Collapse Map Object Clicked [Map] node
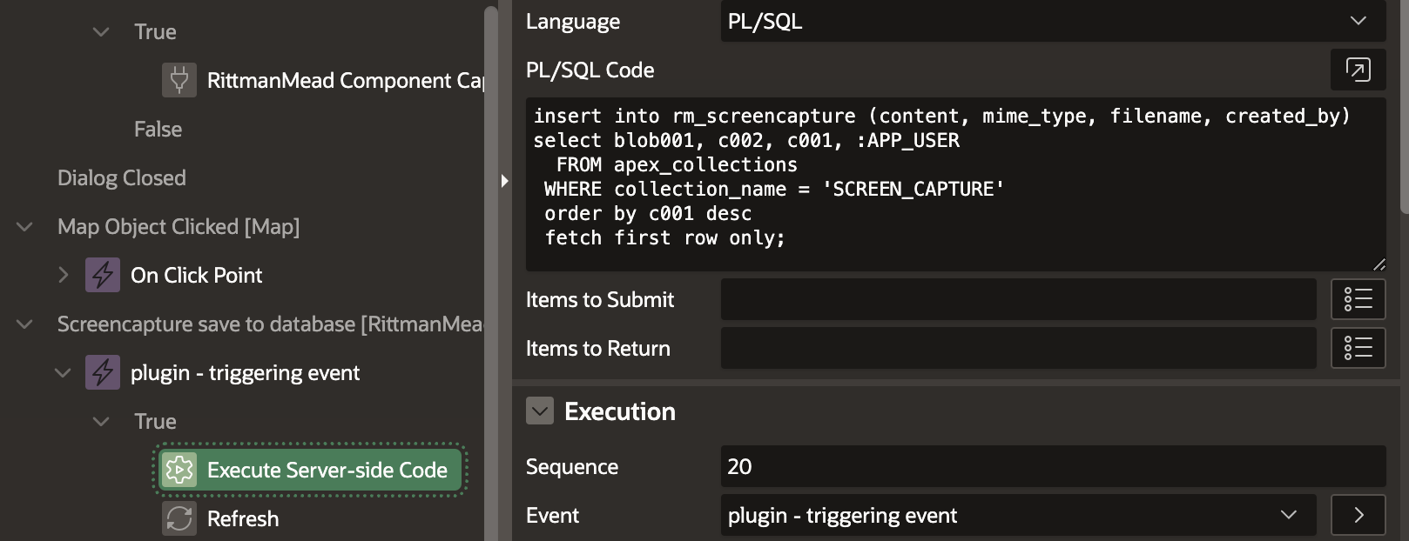 pos(24,227)
